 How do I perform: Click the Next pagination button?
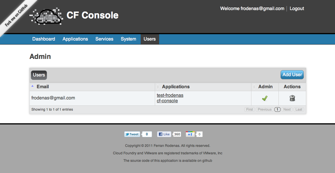coord(287,109)
